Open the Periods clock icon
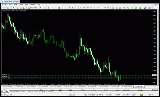The height and width of the screenshot is (97, 160). 145,8
